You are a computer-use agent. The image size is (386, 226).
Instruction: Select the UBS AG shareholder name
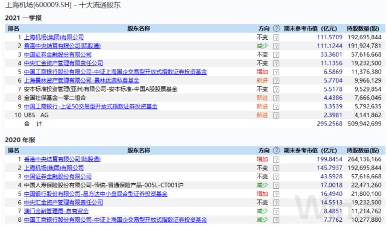click(x=36, y=115)
